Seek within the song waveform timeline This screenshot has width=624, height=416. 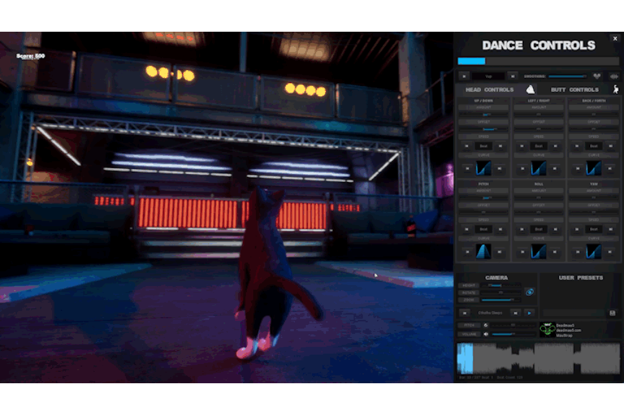pyautogui.click(x=538, y=358)
